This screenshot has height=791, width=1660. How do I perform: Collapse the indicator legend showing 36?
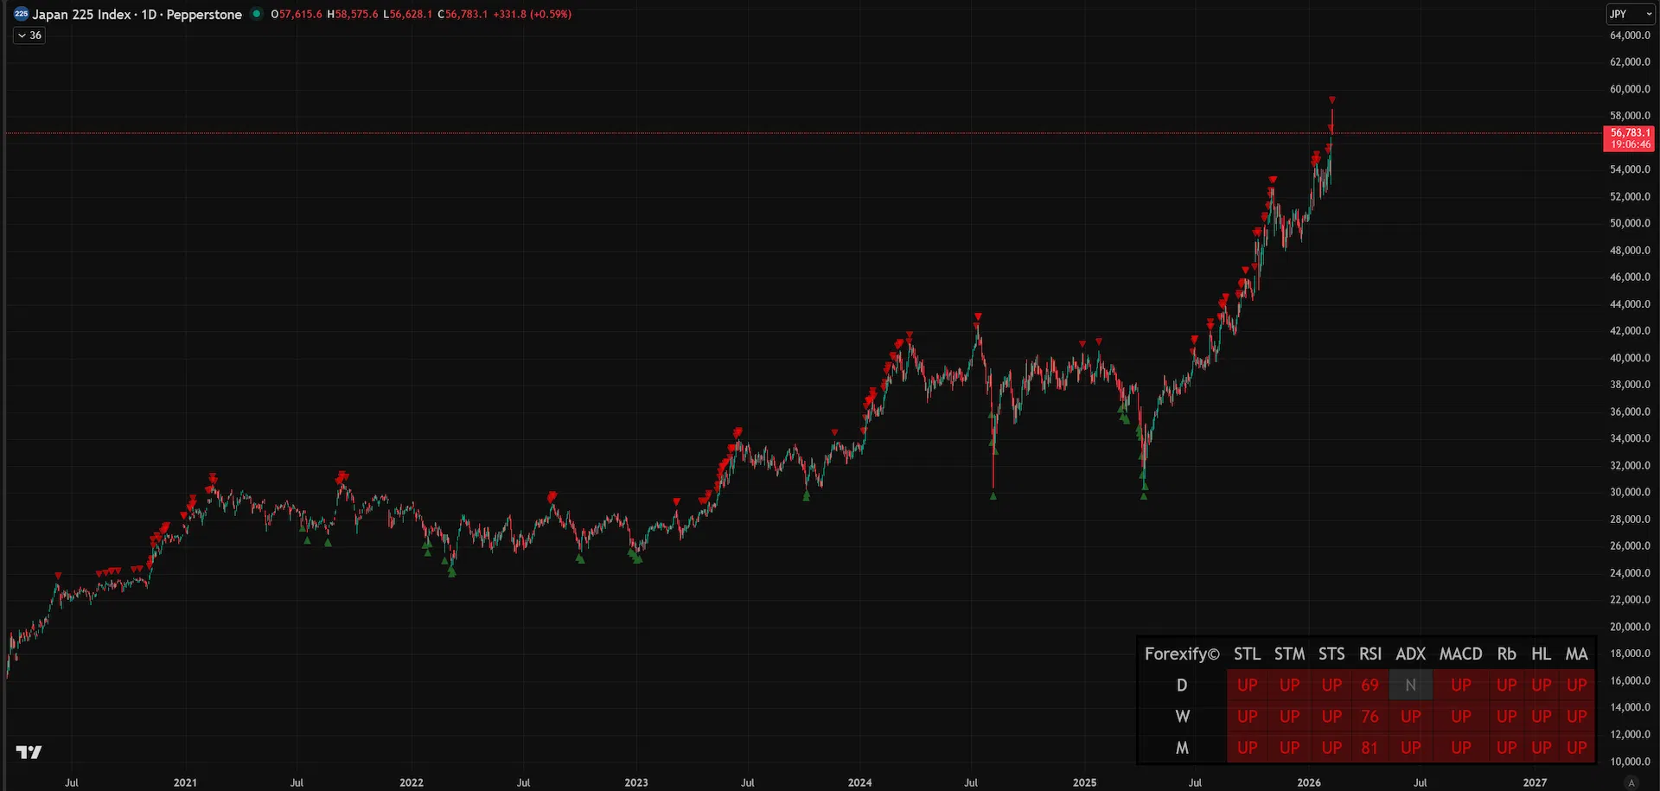(x=29, y=35)
